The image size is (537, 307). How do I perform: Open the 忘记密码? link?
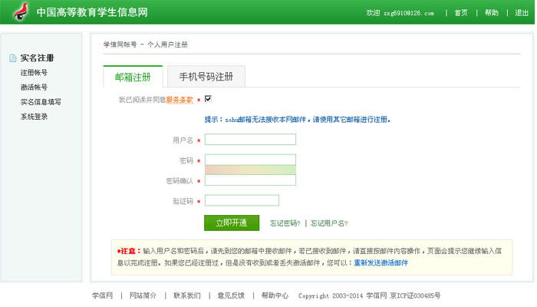tap(285, 223)
